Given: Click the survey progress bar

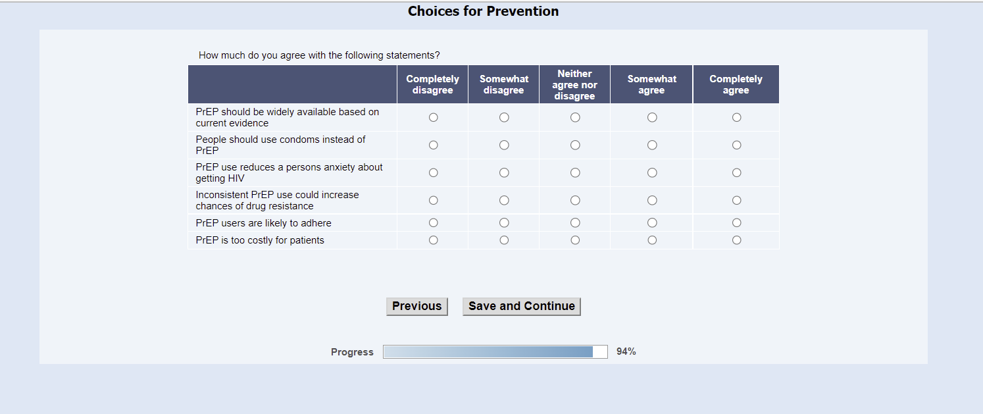Looking at the screenshot, I should (495, 351).
